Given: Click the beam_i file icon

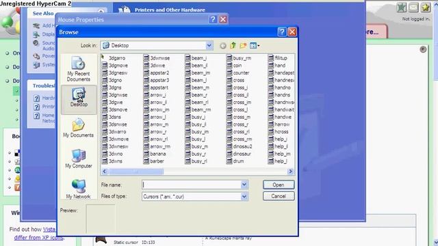Looking at the screenshot, I should (188, 58).
